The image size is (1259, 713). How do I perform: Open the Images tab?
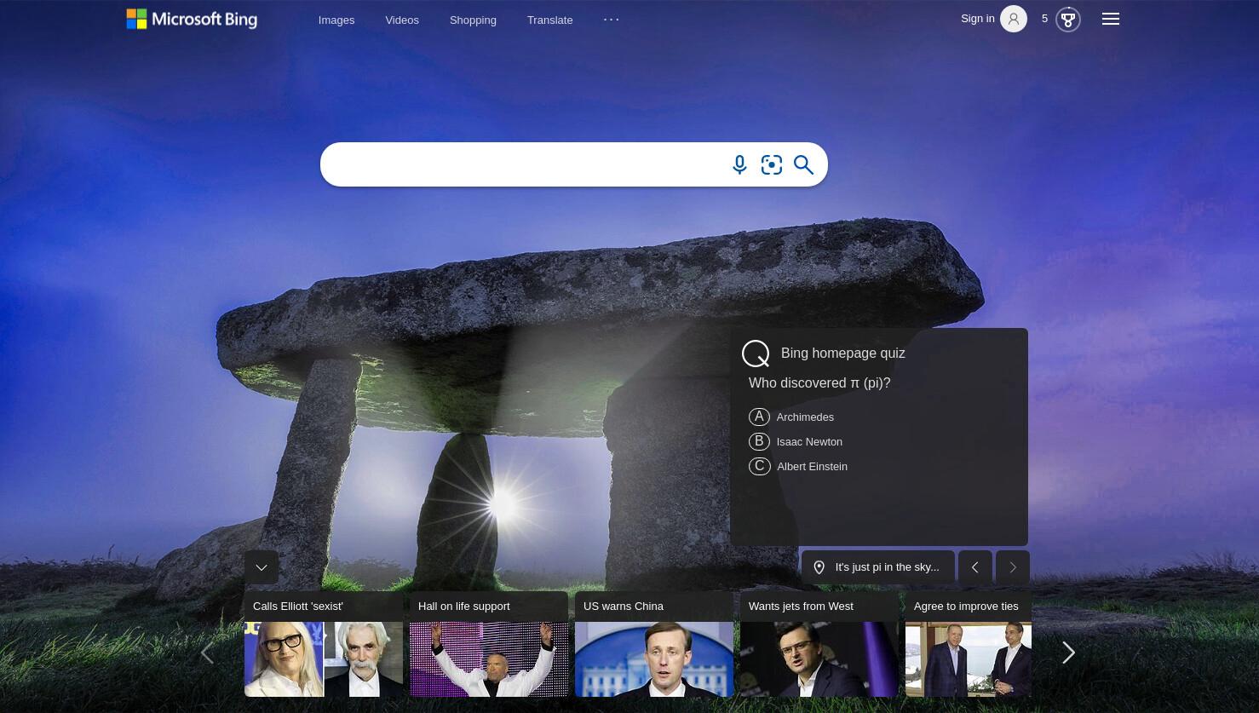(336, 20)
